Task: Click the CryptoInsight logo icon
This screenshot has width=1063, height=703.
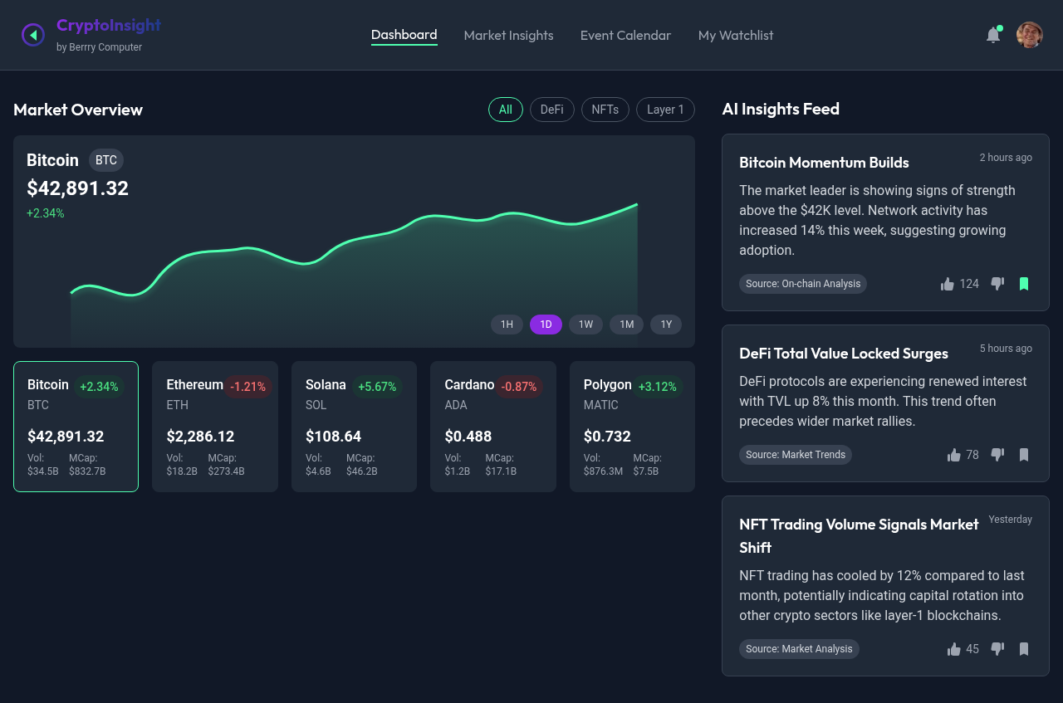Action: pyautogui.click(x=32, y=34)
